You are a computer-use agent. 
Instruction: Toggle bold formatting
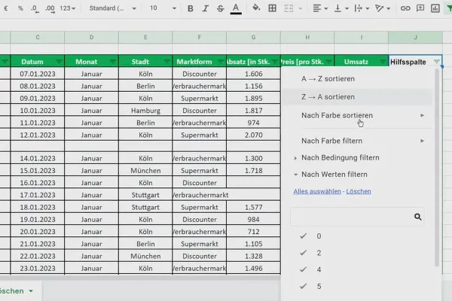pyautogui.click(x=191, y=8)
